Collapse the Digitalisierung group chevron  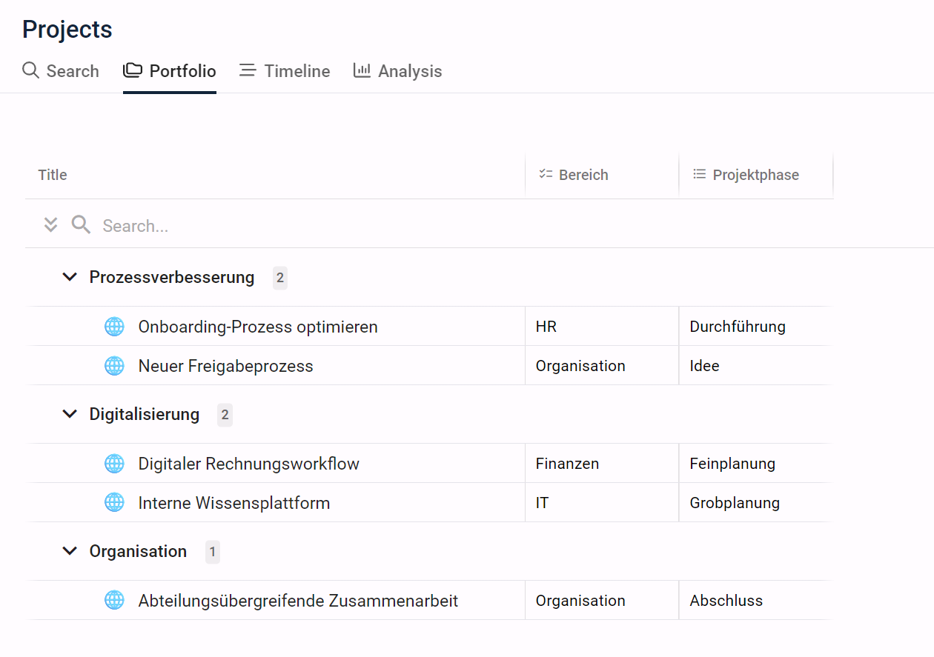(70, 414)
